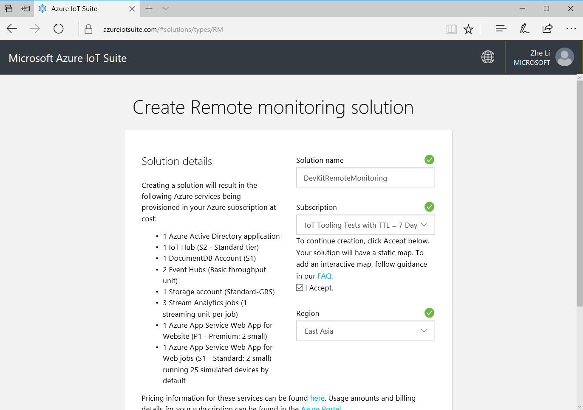
Task: Click '1 IoT Hub (S2 - Standard tier)' item
Action: pos(211,247)
